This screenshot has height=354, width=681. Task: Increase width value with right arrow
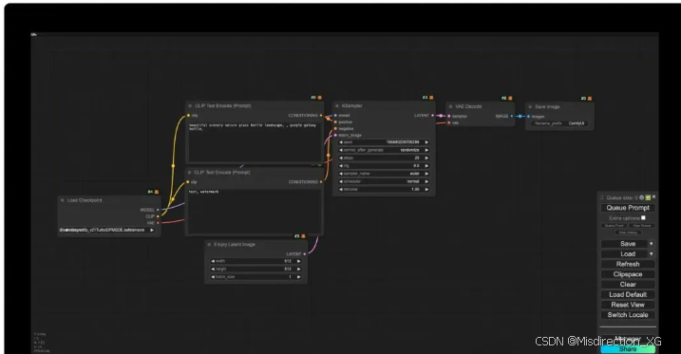coord(299,261)
